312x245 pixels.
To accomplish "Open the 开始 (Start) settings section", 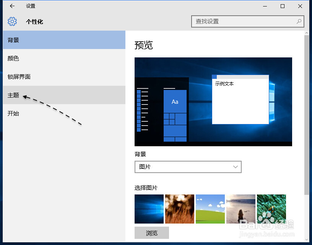I will (13, 113).
